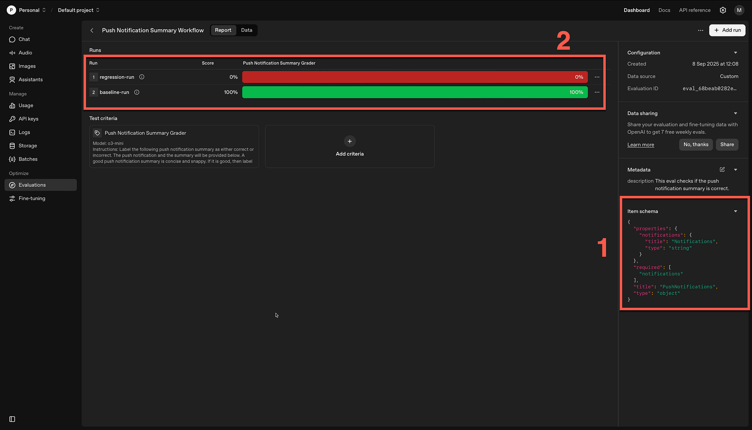Screen dimensions: 752x430
Task: Go to the Images page
Action: tap(27, 66)
